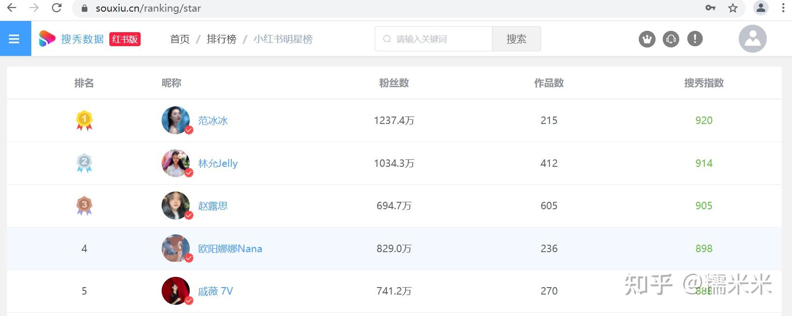This screenshot has width=792, height=316.
Task: Click 赵露思 avatar thumbnail
Action: [x=176, y=206]
